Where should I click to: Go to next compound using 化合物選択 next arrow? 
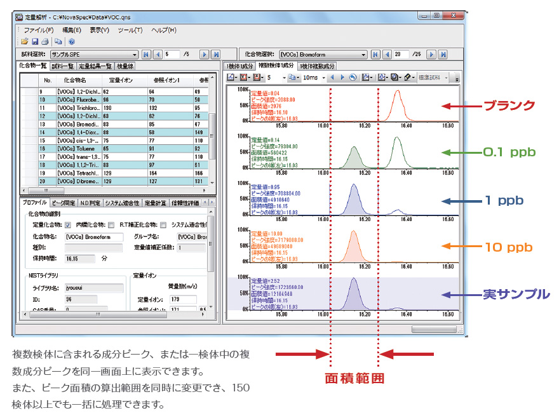pyautogui.click(x=432, y=55)
